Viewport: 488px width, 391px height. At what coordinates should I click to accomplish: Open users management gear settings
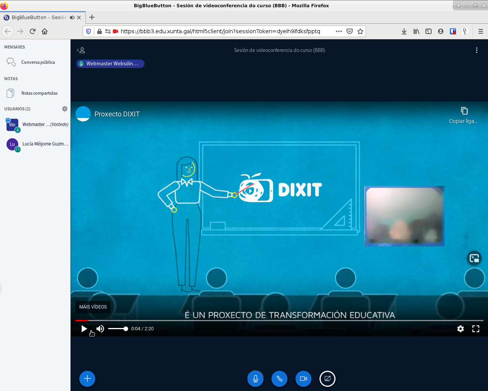pos(65,109)
